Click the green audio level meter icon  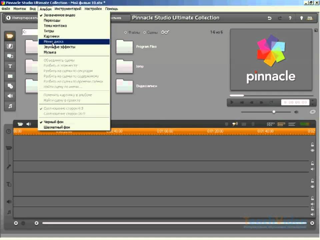[305, 124]
